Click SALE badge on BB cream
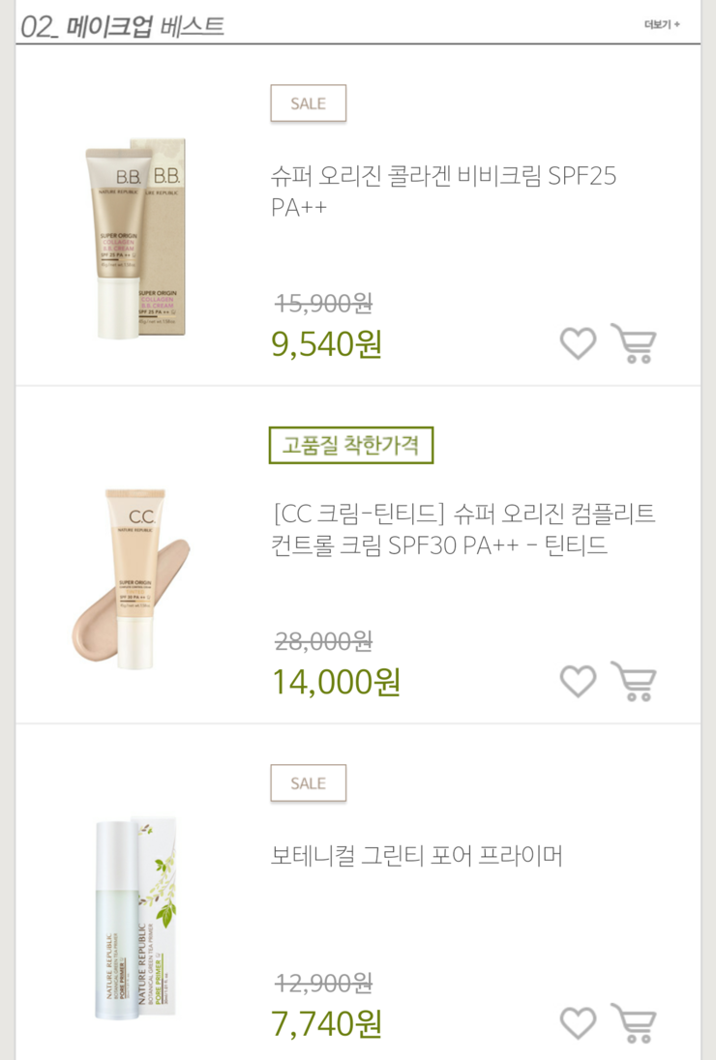This screenshot has width=716, height=1060. pos(309,103)
